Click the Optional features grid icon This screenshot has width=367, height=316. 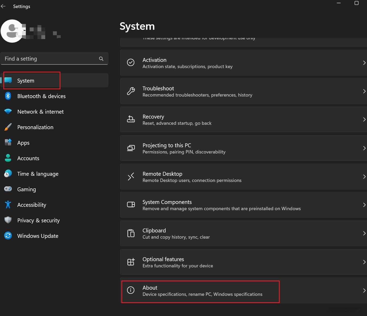point(131,262)
